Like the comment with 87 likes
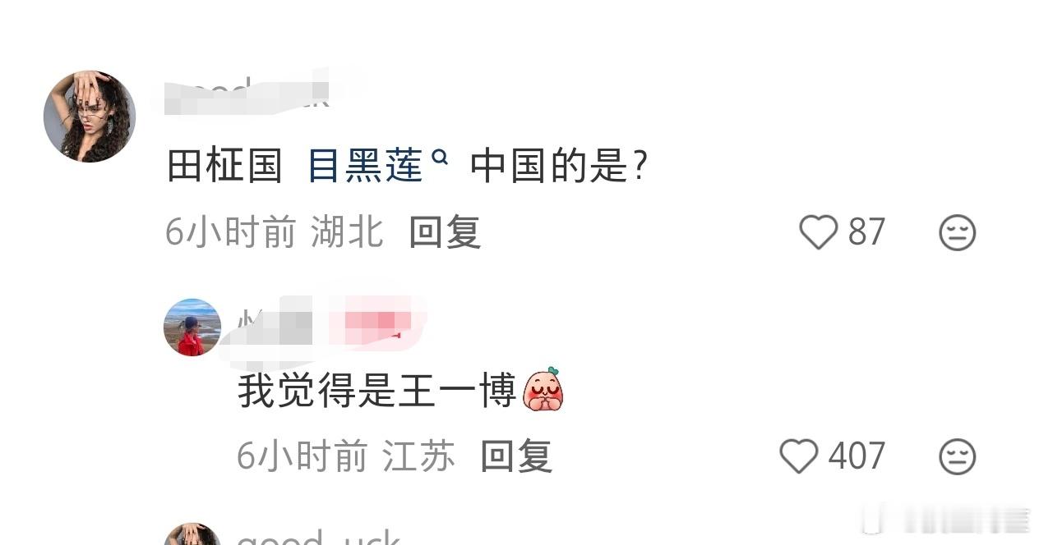 (818, 232)
